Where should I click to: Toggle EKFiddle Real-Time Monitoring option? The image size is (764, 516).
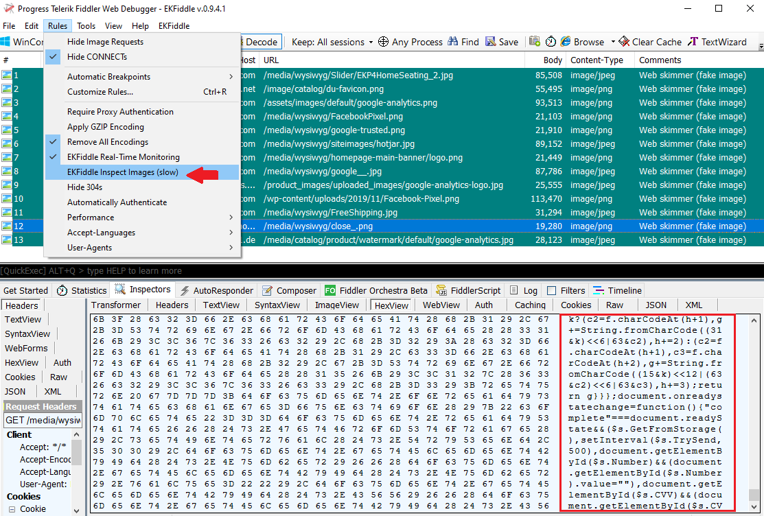pos(142,157)
